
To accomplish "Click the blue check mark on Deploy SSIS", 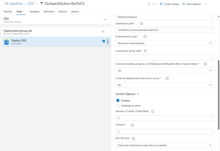I will click(x=104, y=41).
